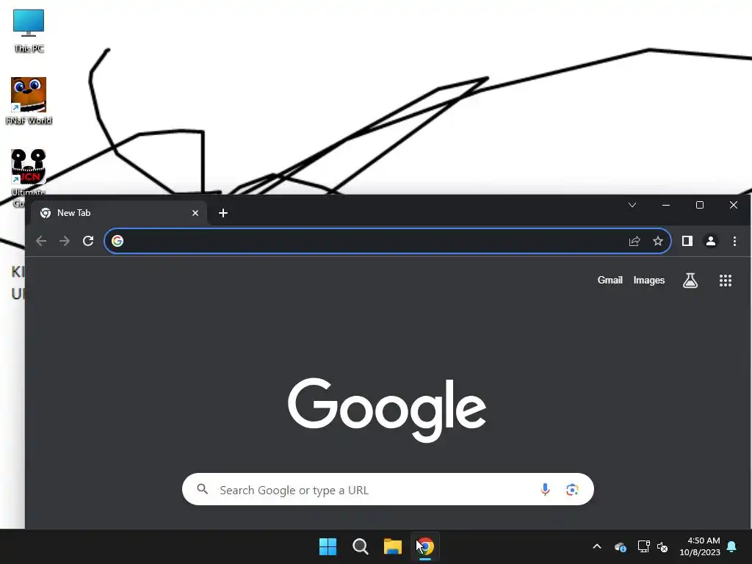Start voice search with the microphone
Image resolution: width=752 pixels, height=564 pixels.
click(545, 490)
